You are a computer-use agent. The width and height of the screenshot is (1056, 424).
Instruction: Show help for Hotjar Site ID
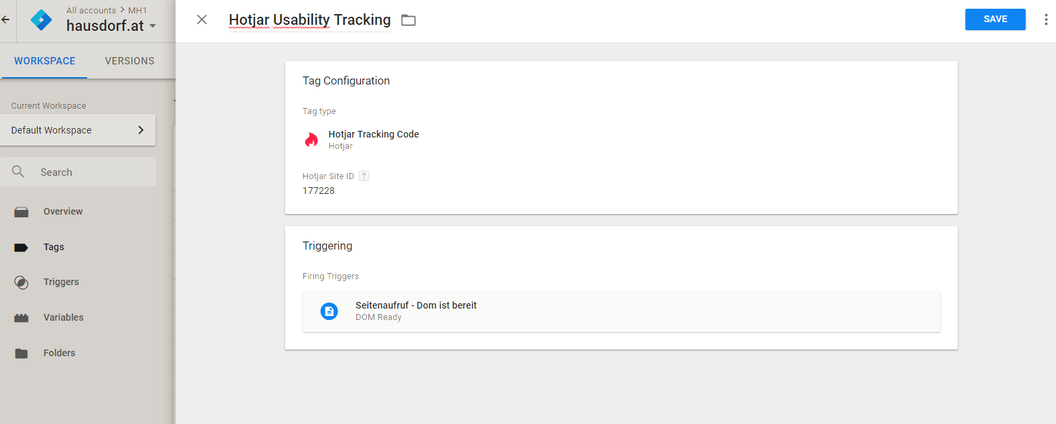[x=364, y=175]
